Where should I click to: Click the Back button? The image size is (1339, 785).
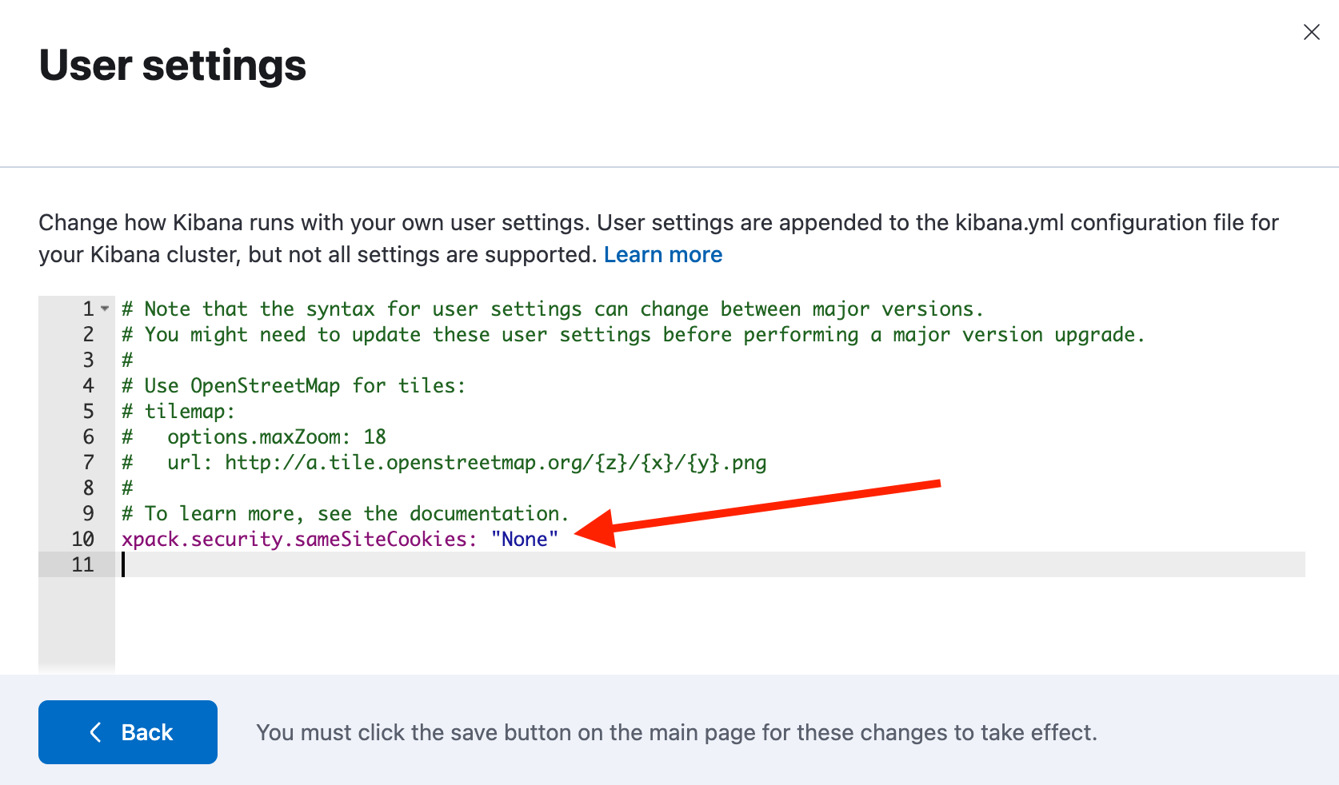128,732
